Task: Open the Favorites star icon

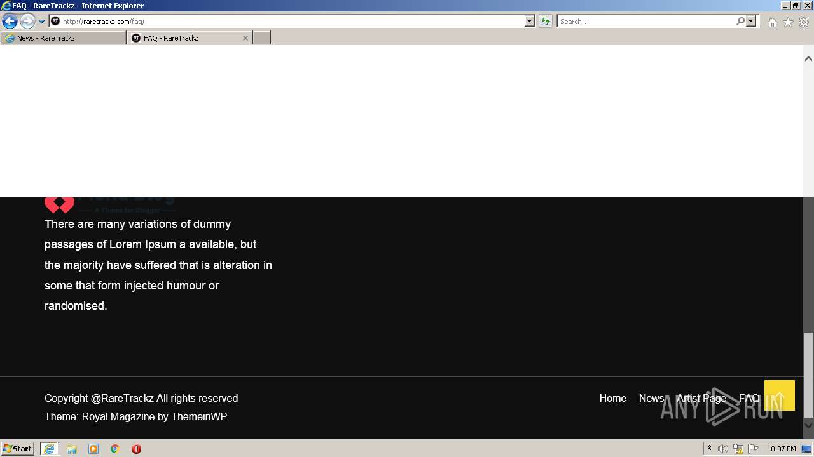Action: [788, 22]
